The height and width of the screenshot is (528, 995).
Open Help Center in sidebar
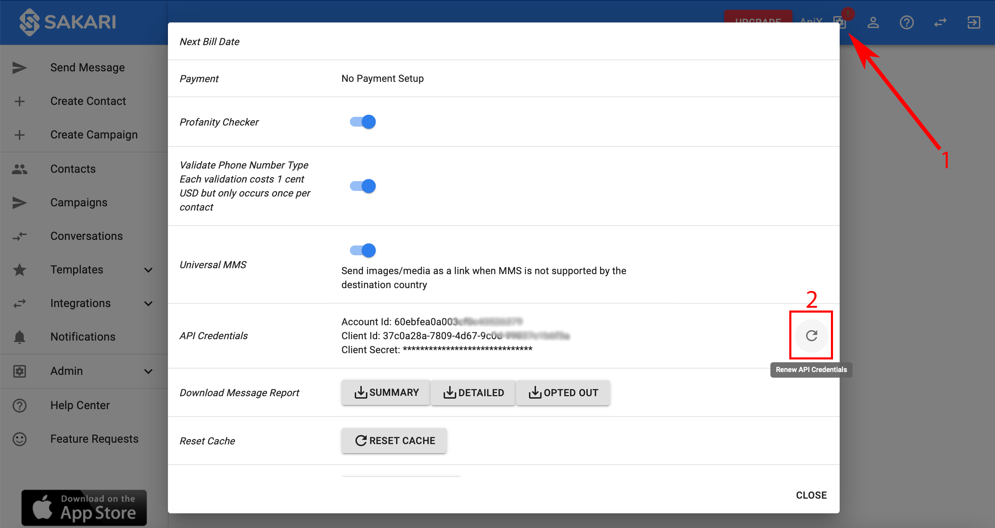coord(84,405)
